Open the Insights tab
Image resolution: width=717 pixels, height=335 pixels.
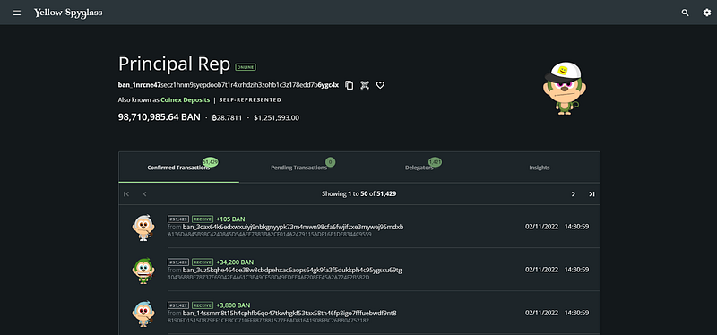(x=540, y=167)
